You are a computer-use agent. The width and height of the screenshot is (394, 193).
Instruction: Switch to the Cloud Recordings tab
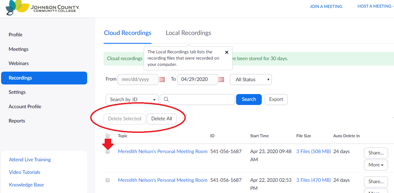click(128, 33)
